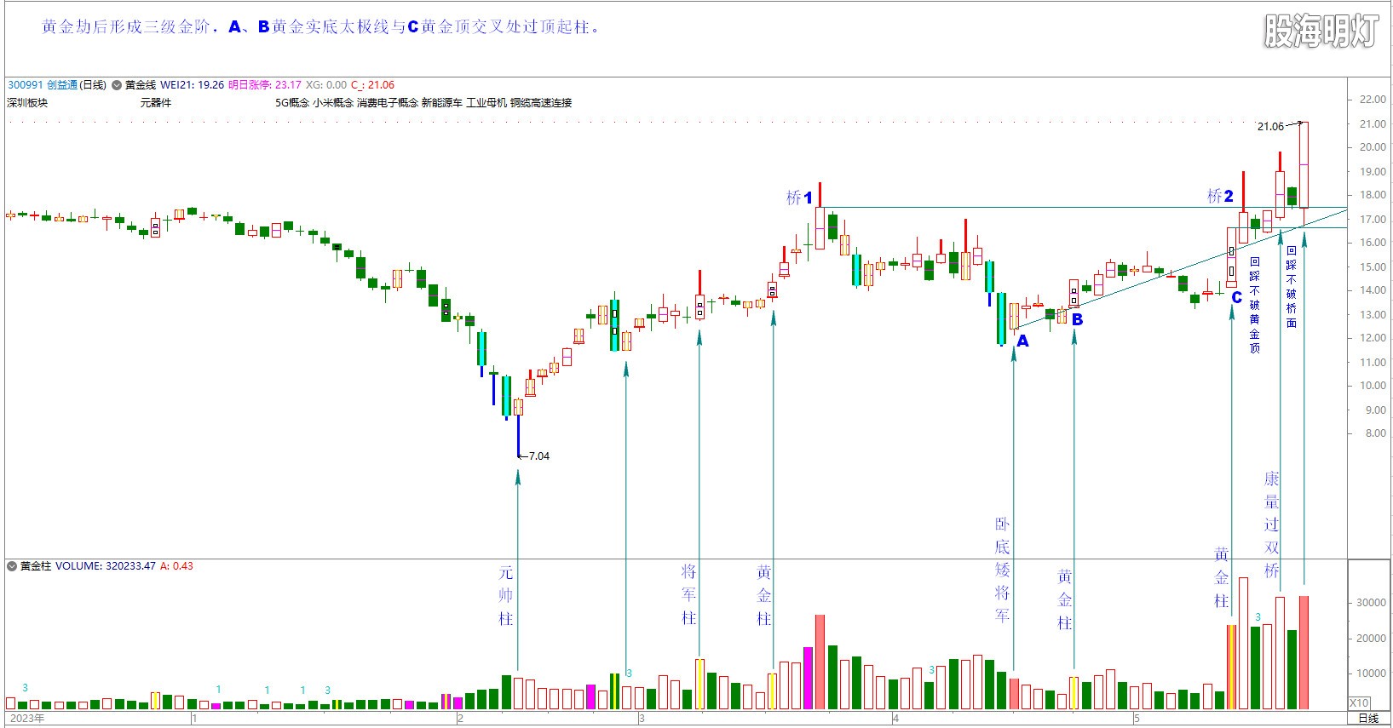Click the VOLUME: 320233.47 reading
This screenshot has width=1393, height=728.
(x=106, y=566)
